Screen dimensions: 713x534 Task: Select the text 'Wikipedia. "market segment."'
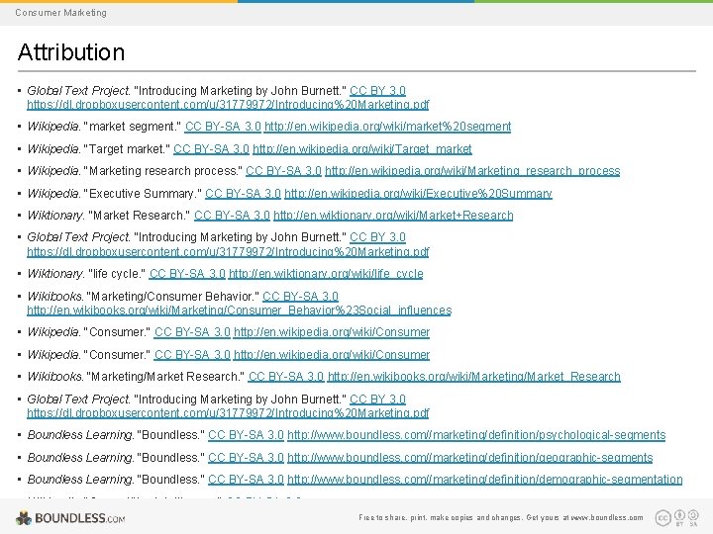click(104, 127)
